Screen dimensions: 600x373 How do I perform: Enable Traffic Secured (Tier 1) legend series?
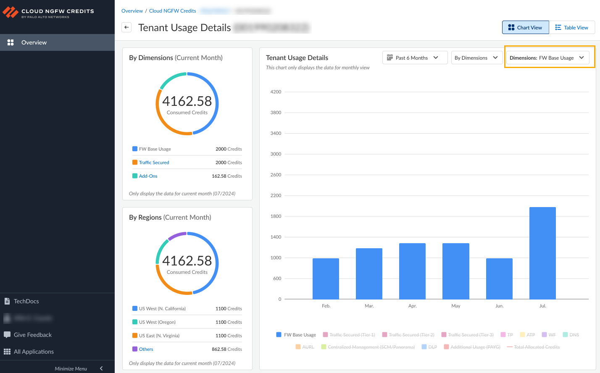349,335
